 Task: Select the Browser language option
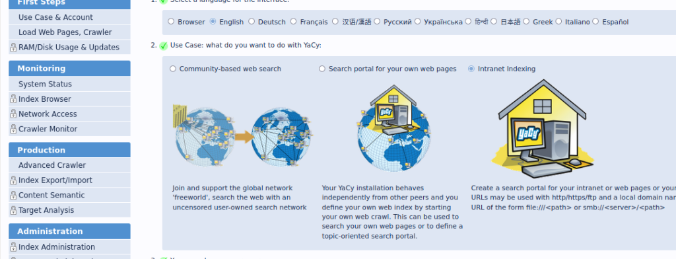click(x=171, y=21)
